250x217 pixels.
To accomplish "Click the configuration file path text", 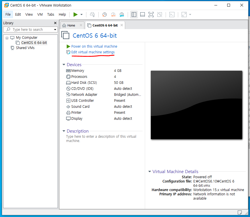I will coord(214,183).
